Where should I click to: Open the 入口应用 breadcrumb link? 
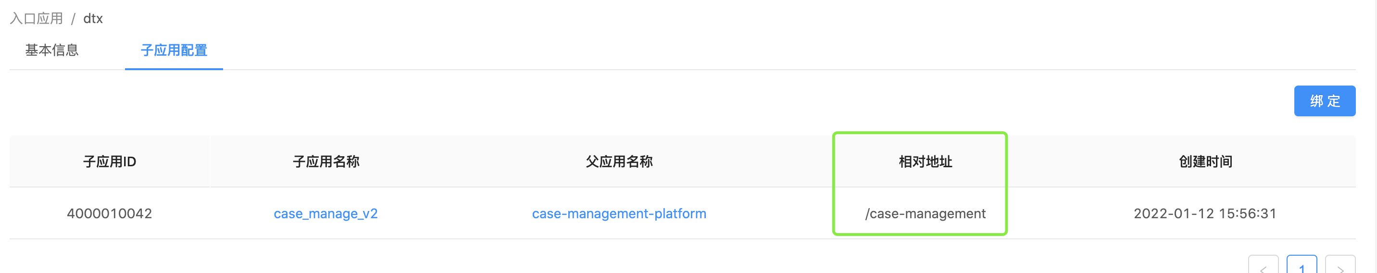[37, 19]
